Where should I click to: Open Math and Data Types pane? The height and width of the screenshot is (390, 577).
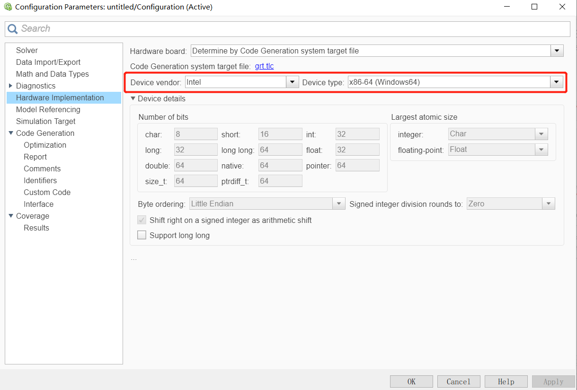(52, 74)
